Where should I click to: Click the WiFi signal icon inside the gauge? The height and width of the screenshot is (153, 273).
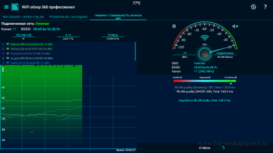point(205,38)
